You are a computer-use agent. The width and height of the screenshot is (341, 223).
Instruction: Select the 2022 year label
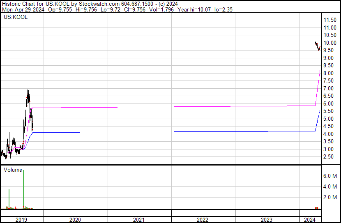[x=203, y=220]
